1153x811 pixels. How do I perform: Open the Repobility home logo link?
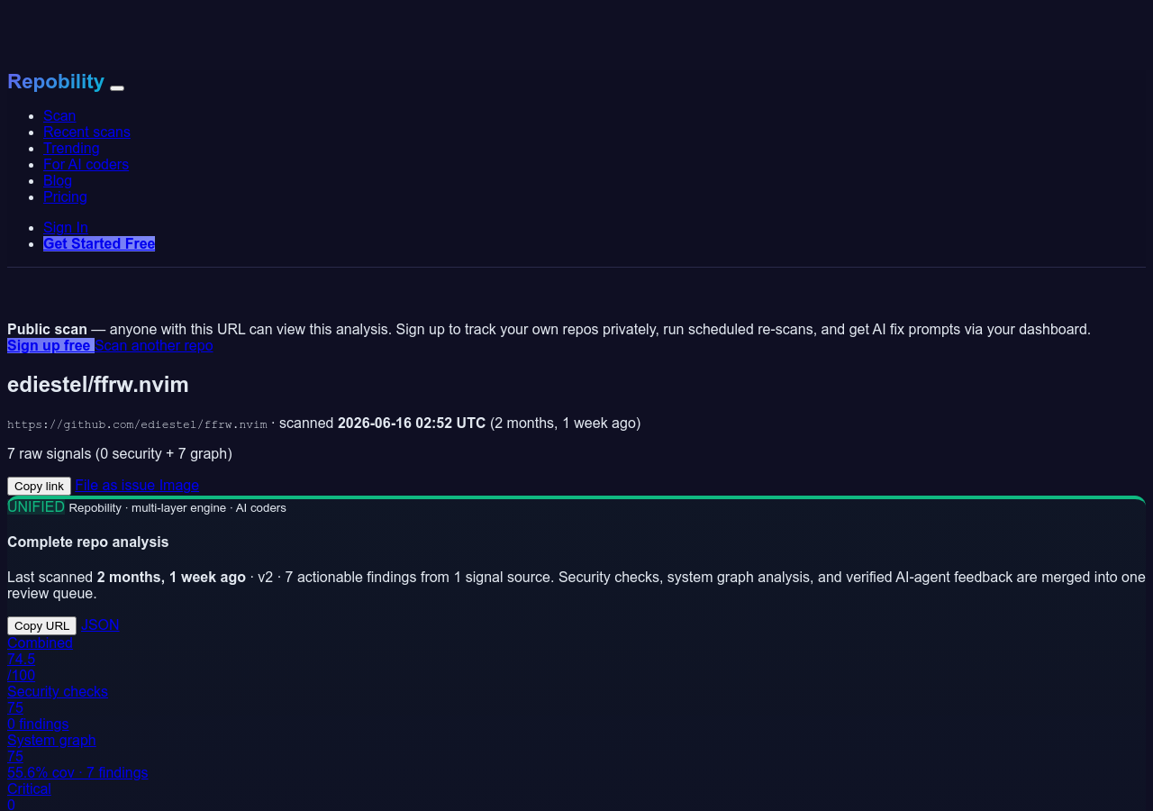click(x=56, y=81)
